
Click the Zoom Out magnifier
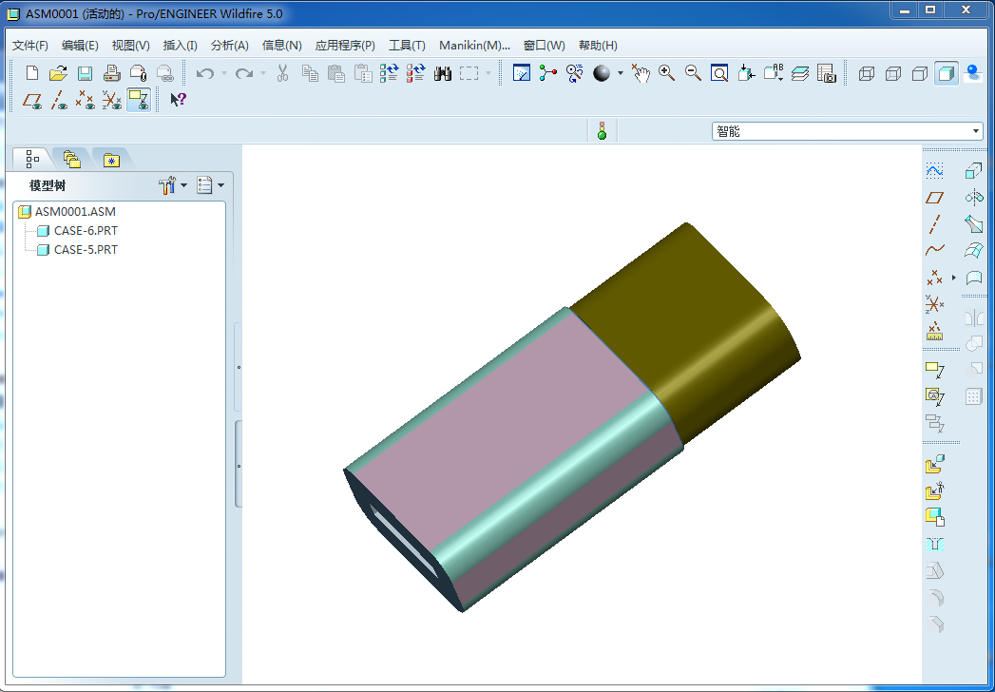tap(693, 73)
